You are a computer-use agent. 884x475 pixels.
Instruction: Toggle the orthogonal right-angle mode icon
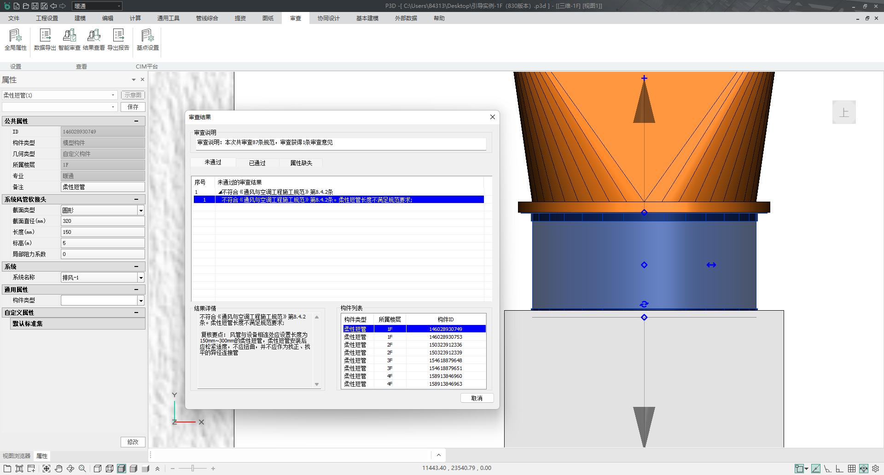[x=840, y=469]
